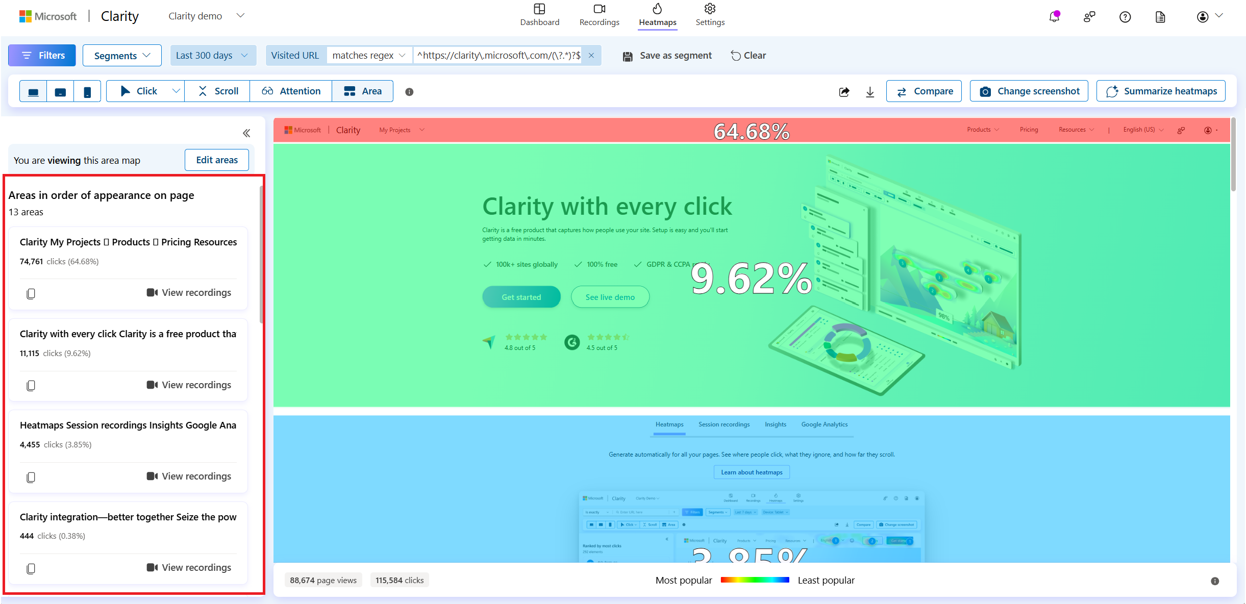Click the Summarize heatmaps button
The image size is (1246, 604).
tap(1162, 91)
